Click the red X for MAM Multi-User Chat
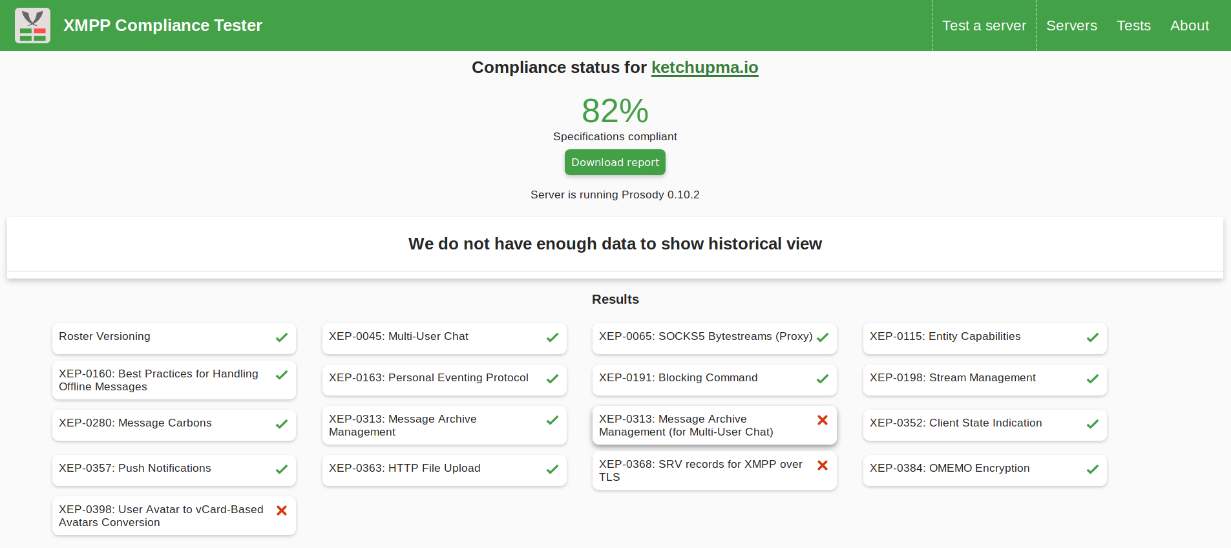The height and width of the screenshot is (548, 1231). 823,420
